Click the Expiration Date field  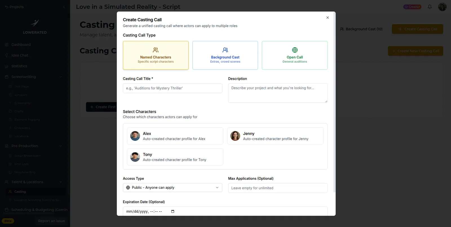point(225,211)
